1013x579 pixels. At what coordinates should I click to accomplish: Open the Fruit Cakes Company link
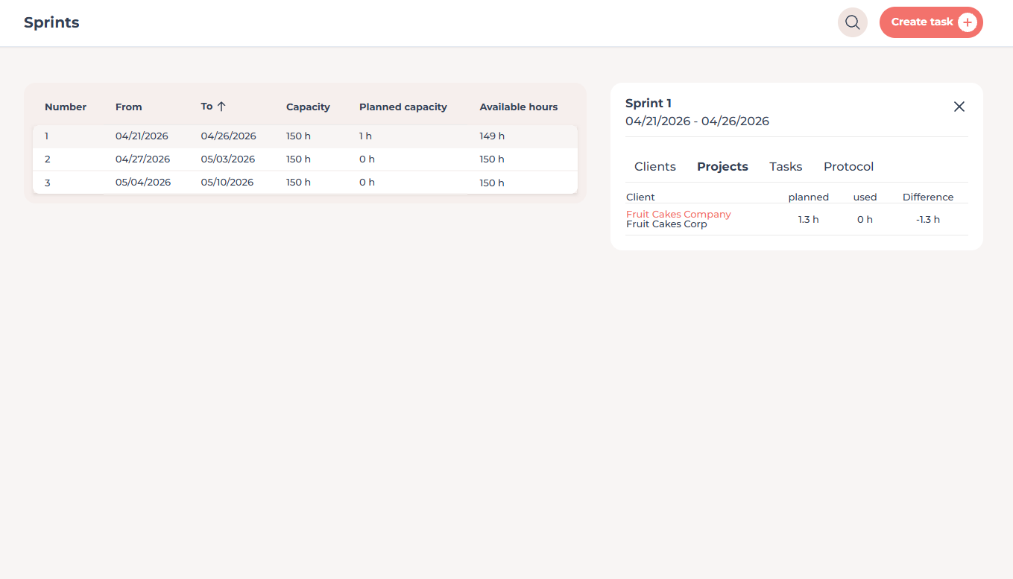point(678,215)
